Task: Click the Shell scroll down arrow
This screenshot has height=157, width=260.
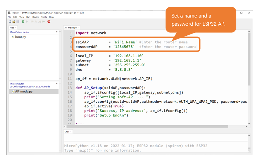Action: coord(249,151)
